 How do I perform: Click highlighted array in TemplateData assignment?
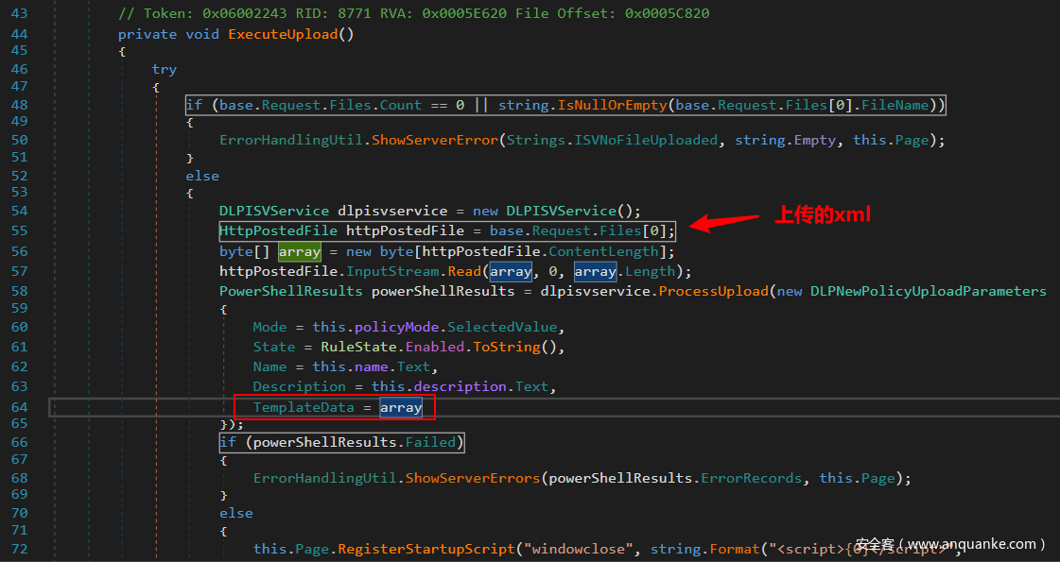(401, 407)
